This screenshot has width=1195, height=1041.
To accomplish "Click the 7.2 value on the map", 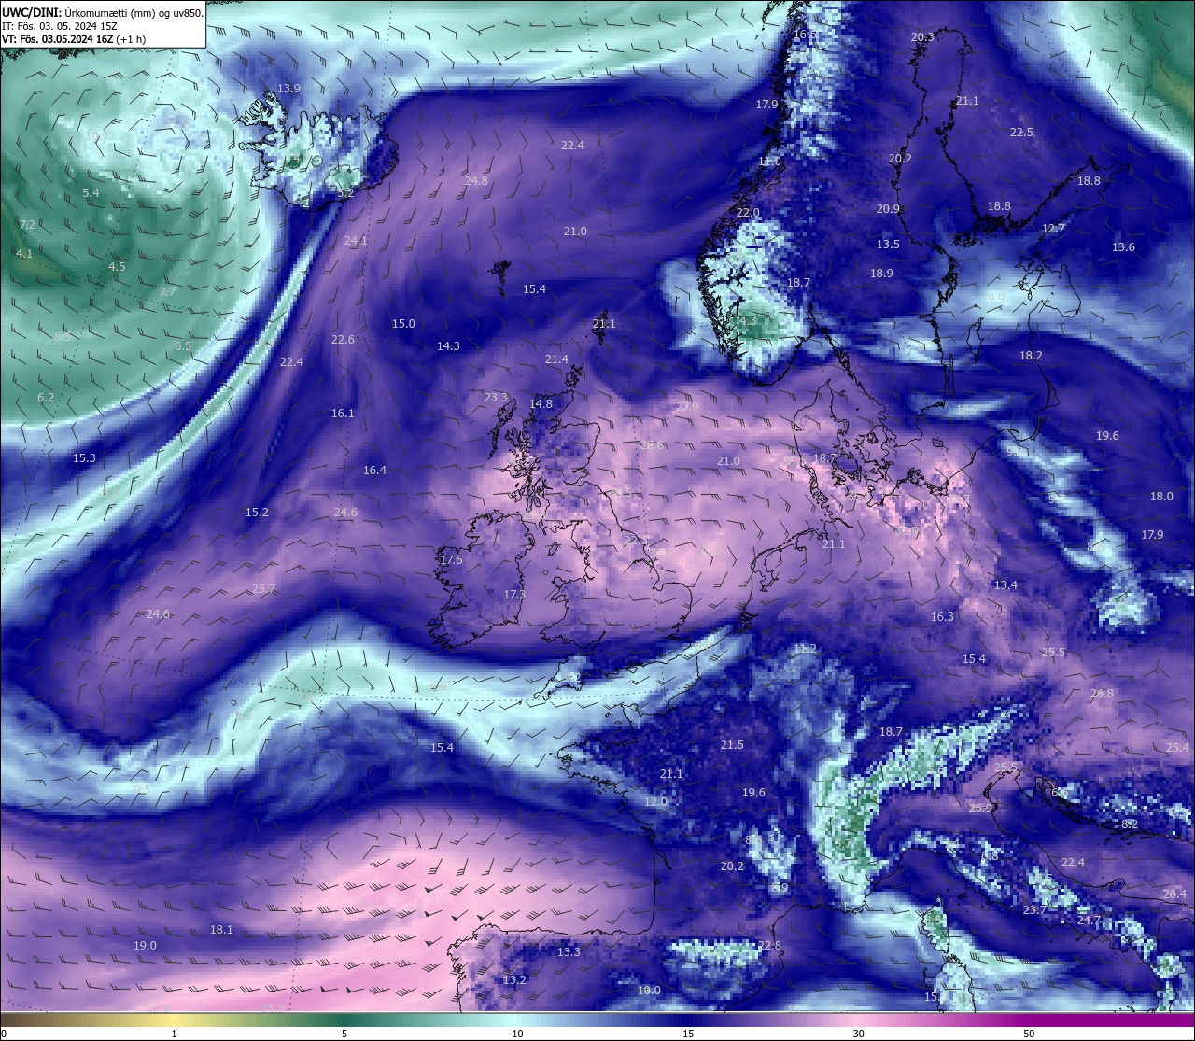I will pos(27,225).
